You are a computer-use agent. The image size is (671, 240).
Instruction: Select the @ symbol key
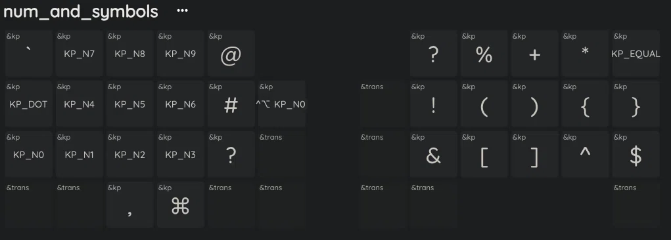231,53
